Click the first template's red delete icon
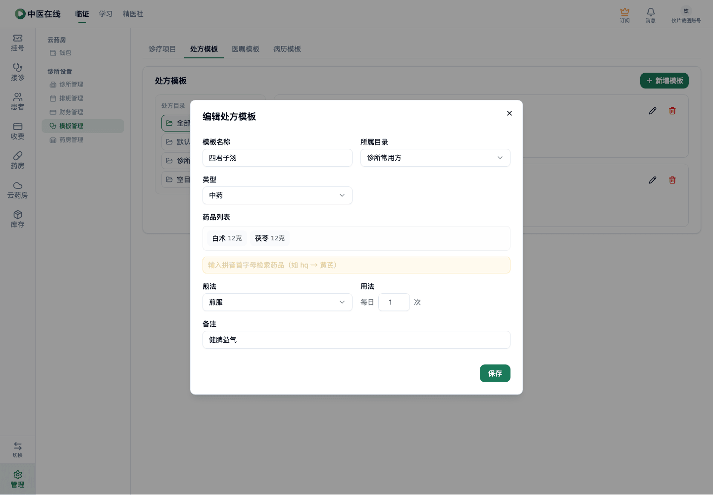 672,111
